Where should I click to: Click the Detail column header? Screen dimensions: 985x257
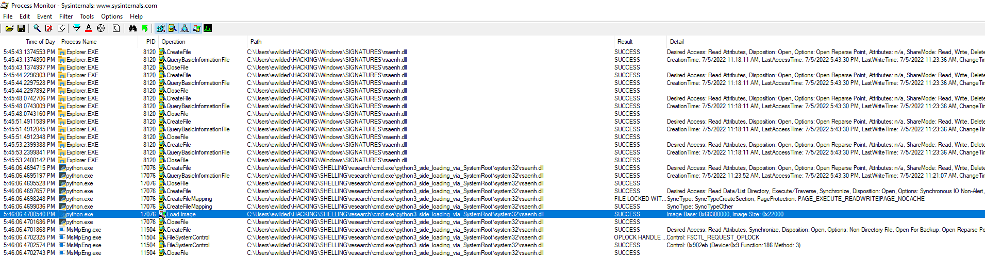click(825, 42)
